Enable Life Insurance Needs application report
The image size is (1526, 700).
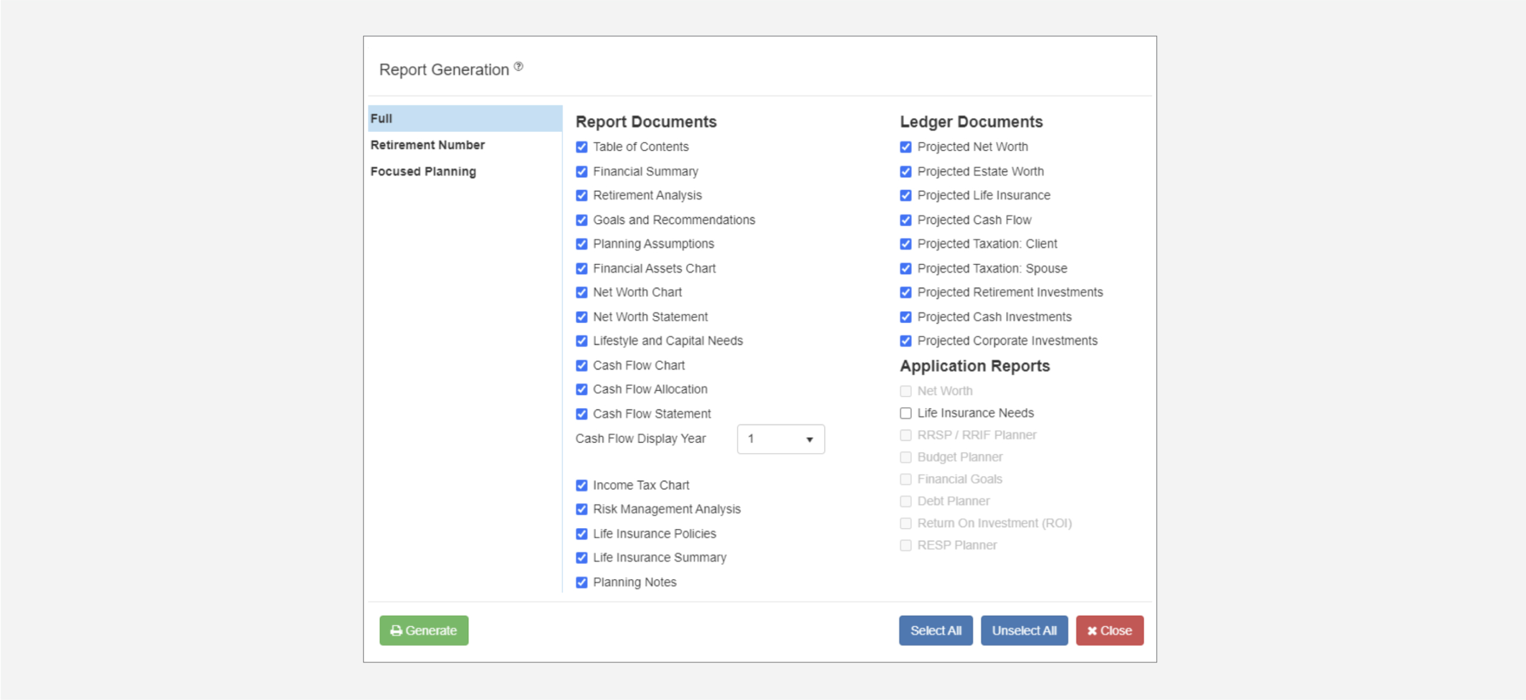[x=905, y=413]
